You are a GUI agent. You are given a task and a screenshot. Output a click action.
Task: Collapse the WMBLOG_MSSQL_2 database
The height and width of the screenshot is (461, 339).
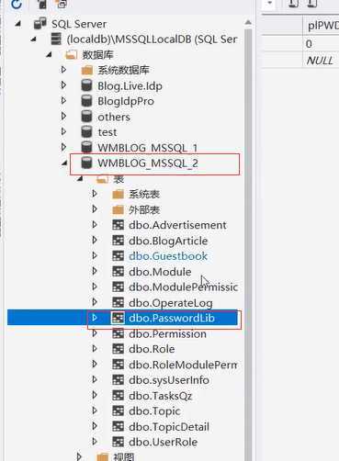coord(64,163)
